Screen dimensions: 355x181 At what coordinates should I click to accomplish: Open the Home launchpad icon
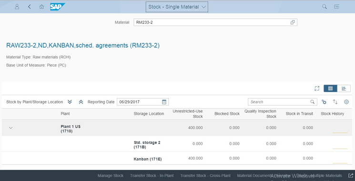41,7
